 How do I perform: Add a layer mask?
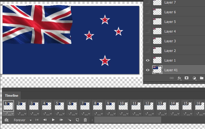(x=186, y=78)
